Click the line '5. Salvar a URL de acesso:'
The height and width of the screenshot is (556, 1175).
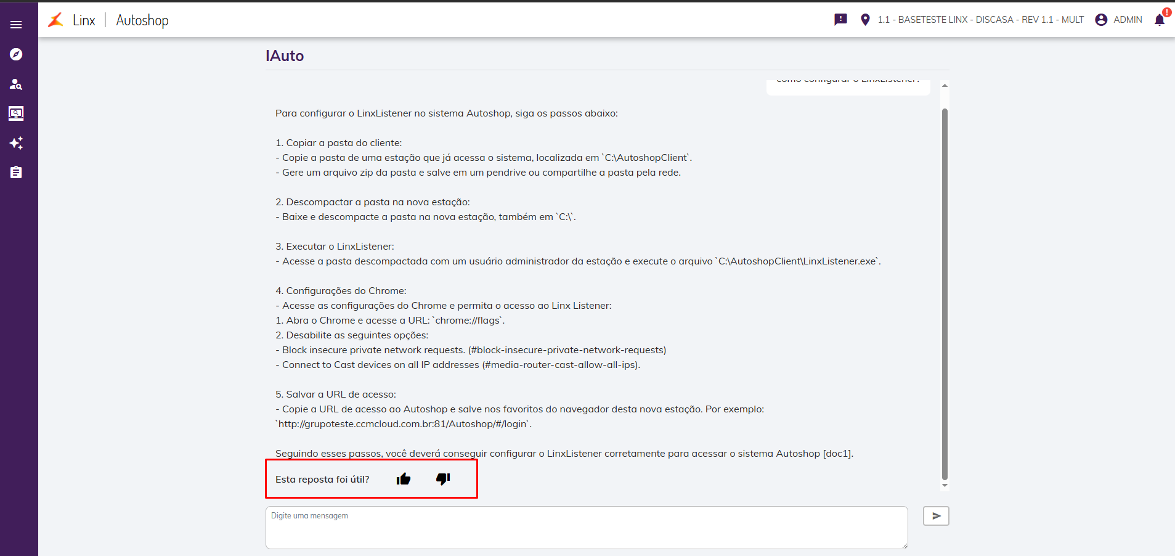[336, 395]
